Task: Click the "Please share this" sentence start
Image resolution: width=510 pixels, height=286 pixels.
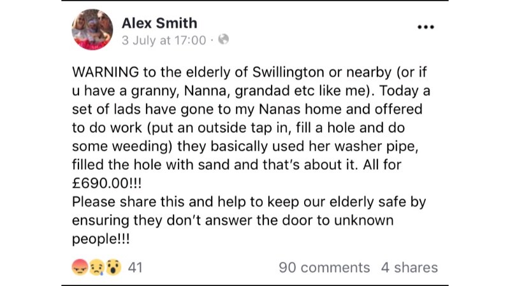Action: click(129, 202)
